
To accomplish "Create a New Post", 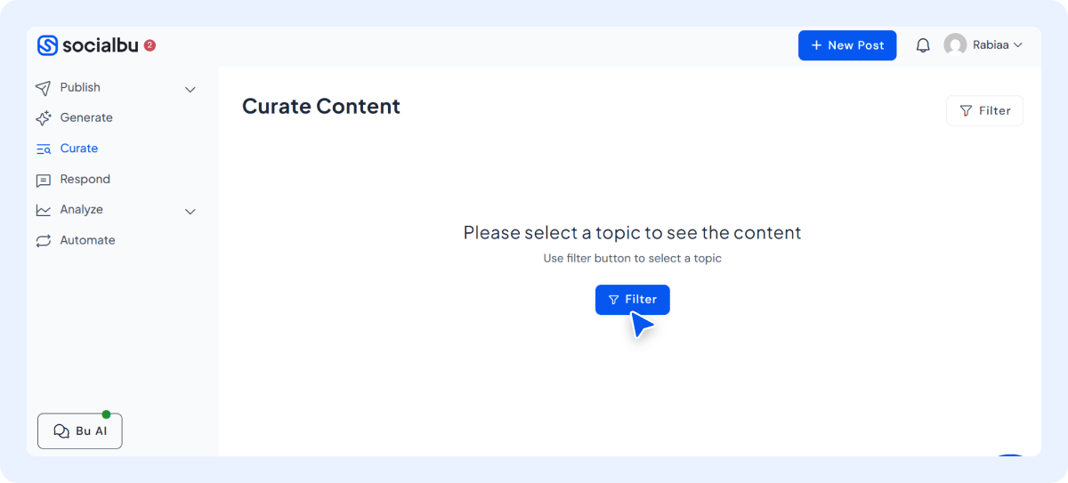I will click(846, 45).
